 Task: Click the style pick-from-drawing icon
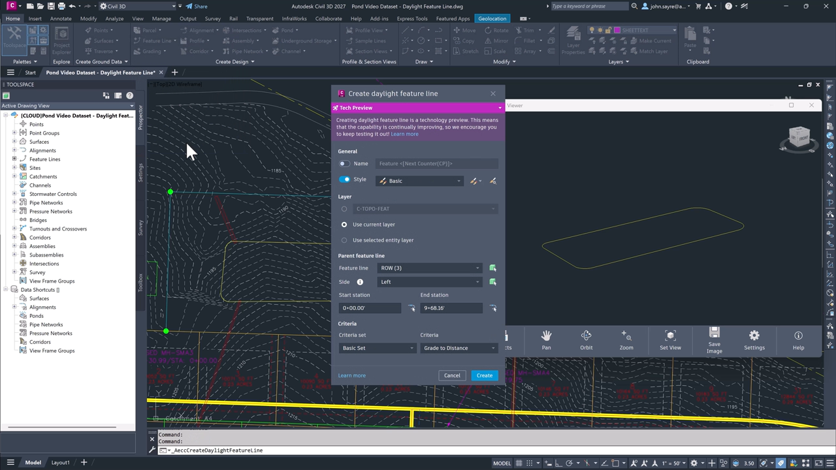pyautogui.click(x=492, y=181)
